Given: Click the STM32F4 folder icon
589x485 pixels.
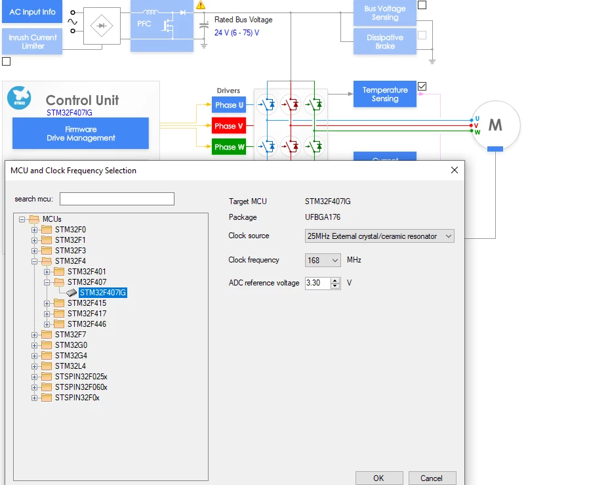Looking at the screenshot, I should point(47,261).
